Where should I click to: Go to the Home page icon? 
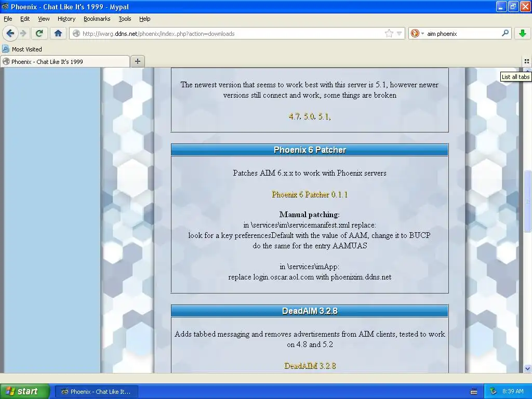coord(58,33)
